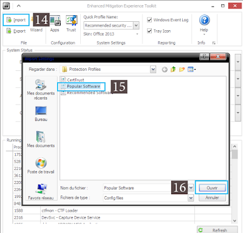Close the Import Settings dialog
This screenshot has height=233, width=243.
pos(218,56)
